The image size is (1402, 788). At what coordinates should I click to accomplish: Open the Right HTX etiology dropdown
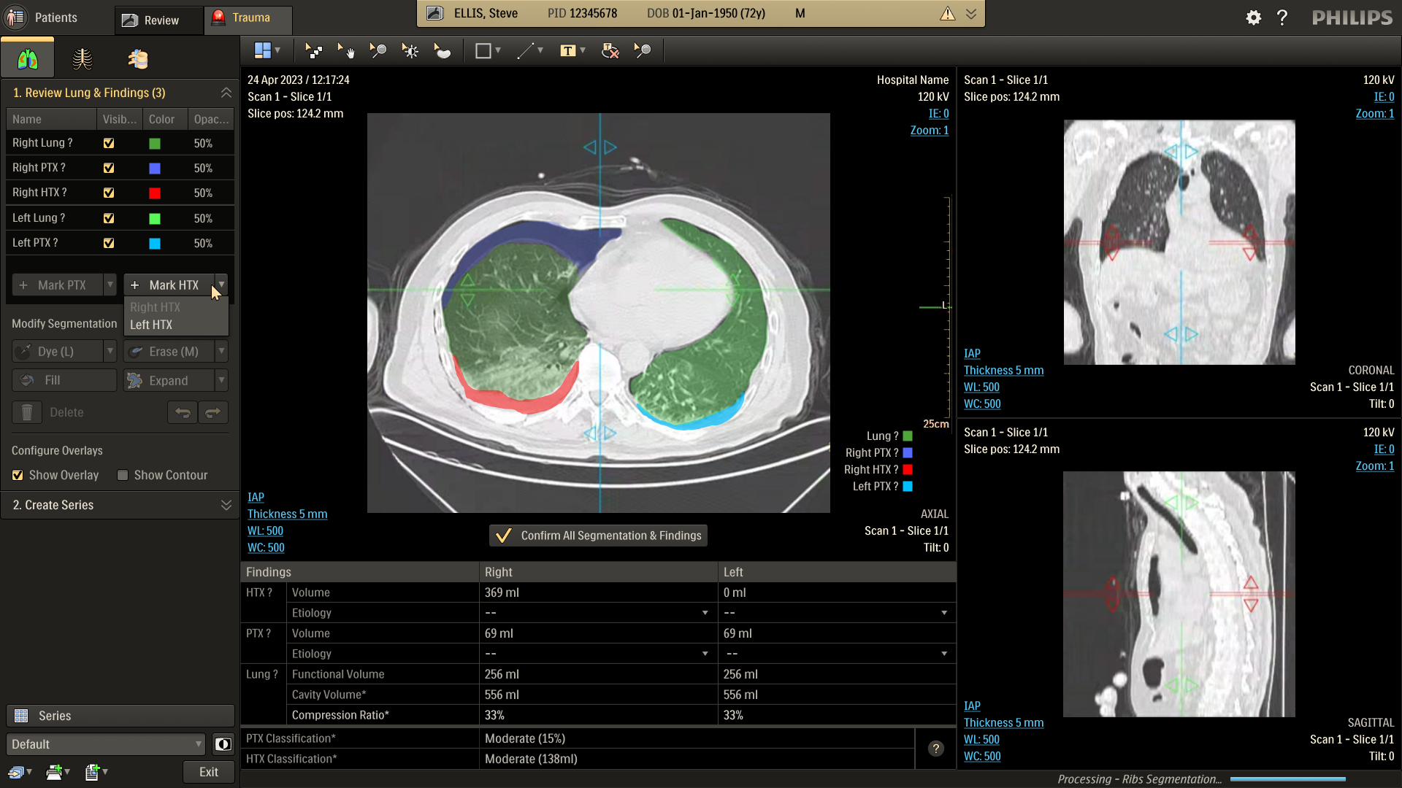(x=705, y=613)
